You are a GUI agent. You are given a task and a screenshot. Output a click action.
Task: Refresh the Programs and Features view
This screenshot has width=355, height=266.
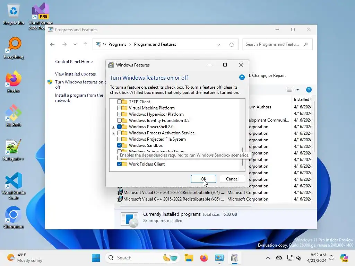pos(231,45)
